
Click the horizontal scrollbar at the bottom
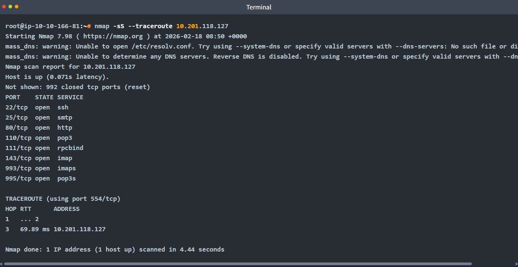[x=238, y=264]
